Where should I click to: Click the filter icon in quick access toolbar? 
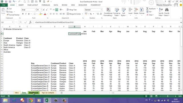tap(40, 1)
